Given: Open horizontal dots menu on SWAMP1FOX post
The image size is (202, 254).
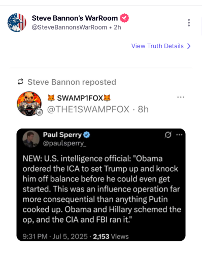Looking at the screenshot, I should pyautogui.click(x=181, y=97).
